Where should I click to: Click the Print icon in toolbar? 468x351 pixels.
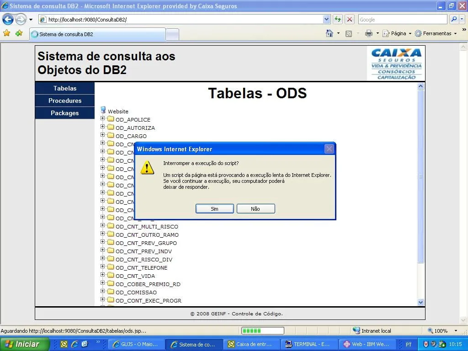369,33
